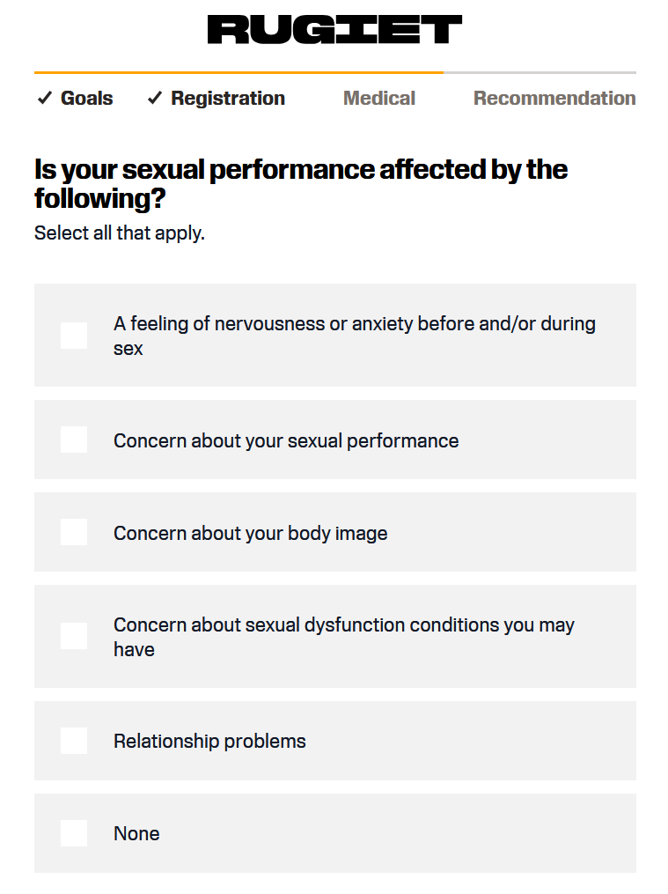
Task: Check Concern about your sexual performance box
Action: pyautogui.click(x=74, y=440)
